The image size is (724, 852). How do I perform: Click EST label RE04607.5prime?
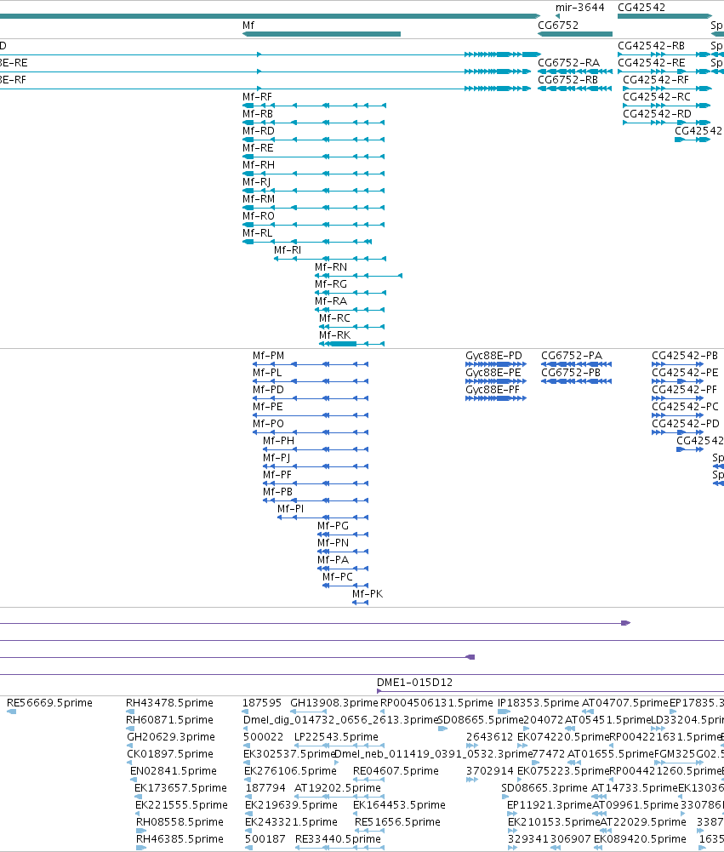click(x=396, y=771)
